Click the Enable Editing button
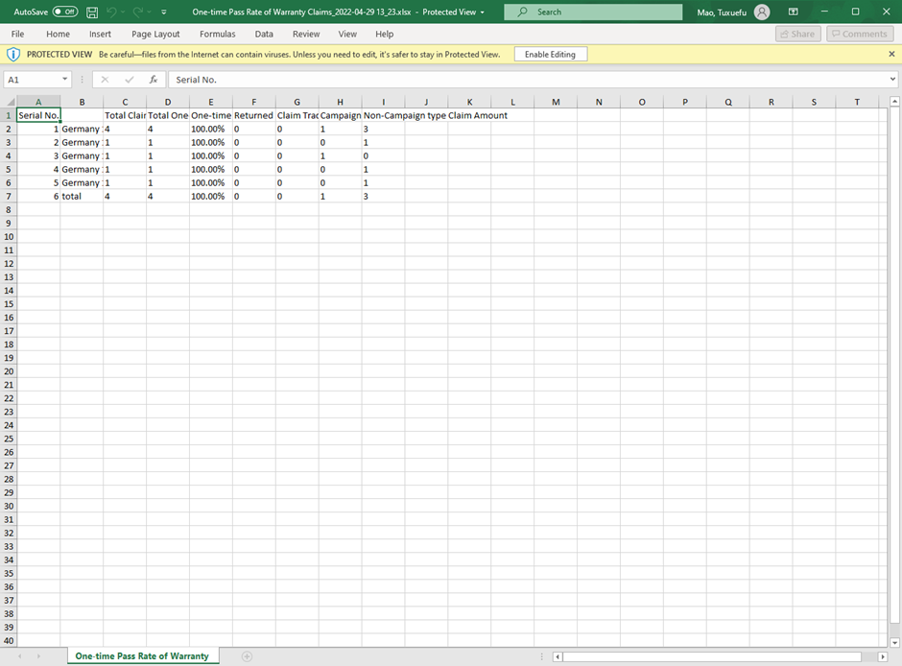Viewport: 902px width, 666px height. pos(550,54)
